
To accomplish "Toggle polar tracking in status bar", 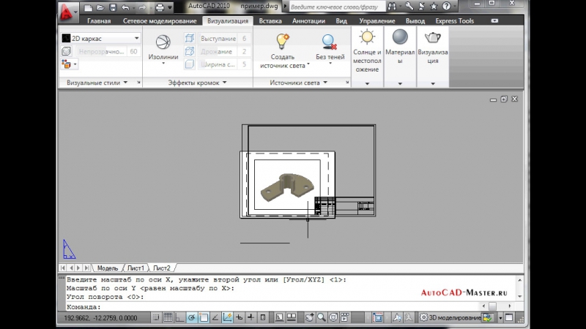I will point(191,317).
